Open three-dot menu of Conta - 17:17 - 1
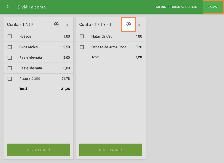224x163 pixels. pyautogui.click(x=139, y=24)
